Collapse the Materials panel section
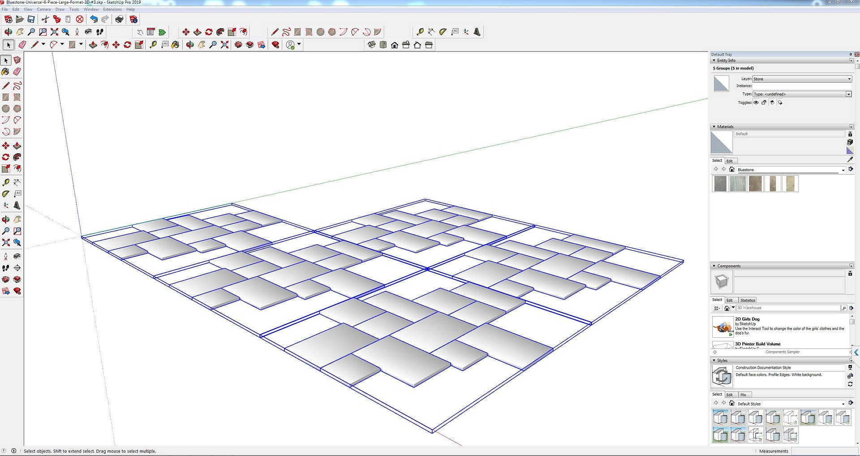This screenshot has height=456, width=860. (x=714, y=127)
